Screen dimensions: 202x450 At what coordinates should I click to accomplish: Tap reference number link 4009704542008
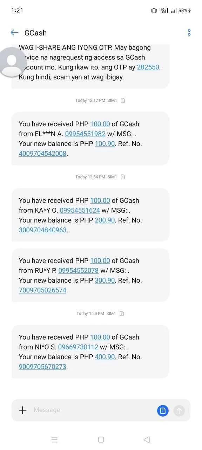[x=42, y=154]
